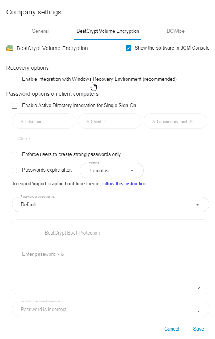This screenshot has width=215, height=339.
Task: Enable integration with Windows Recovery Environment
Action: [14, 80]
